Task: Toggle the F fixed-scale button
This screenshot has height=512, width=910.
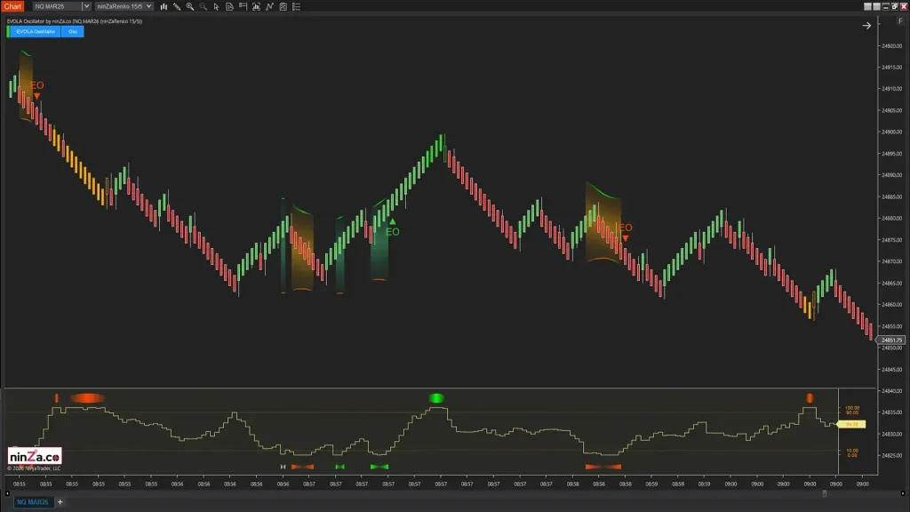Action: coord(900,20)
